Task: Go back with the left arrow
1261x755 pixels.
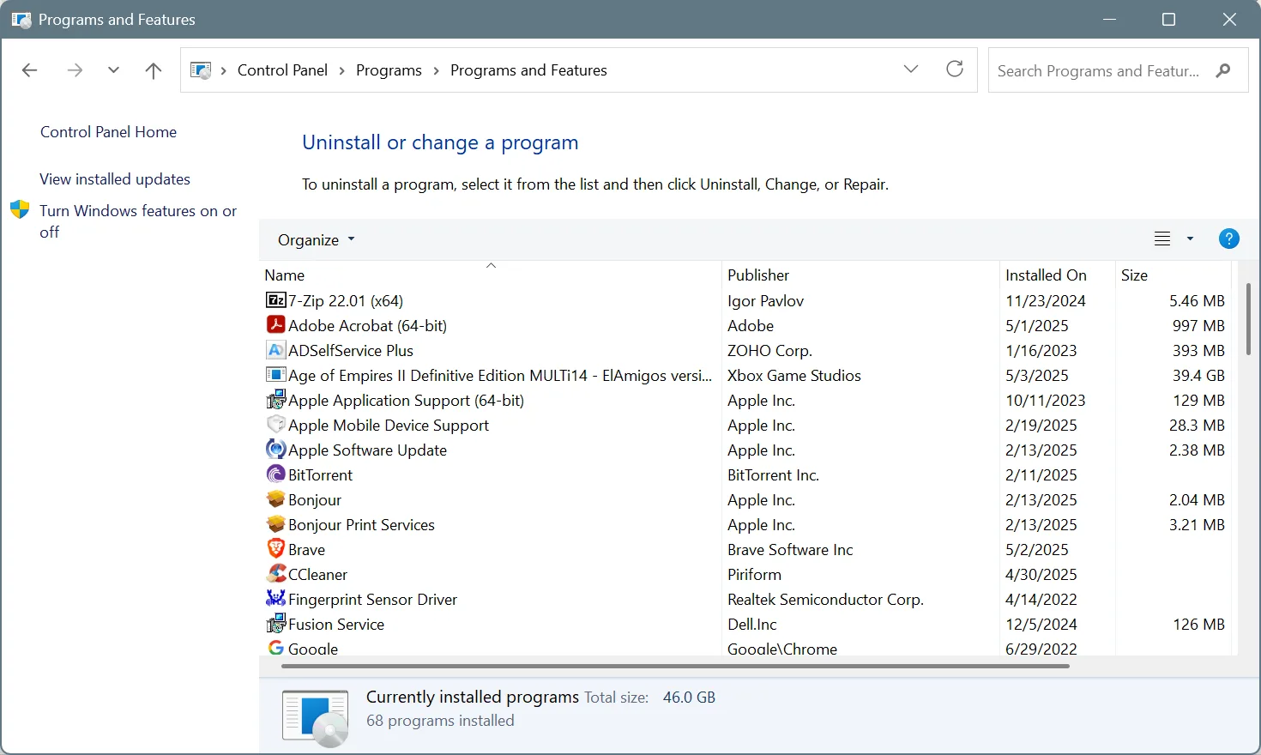Action: coord(30,70)
